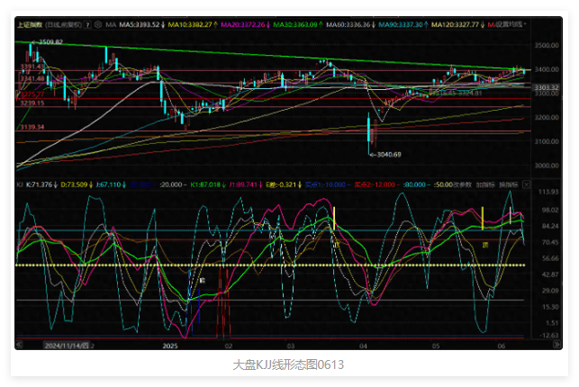
Task: Click the 2025 marker on the time axis
Action: click(170, 346)
